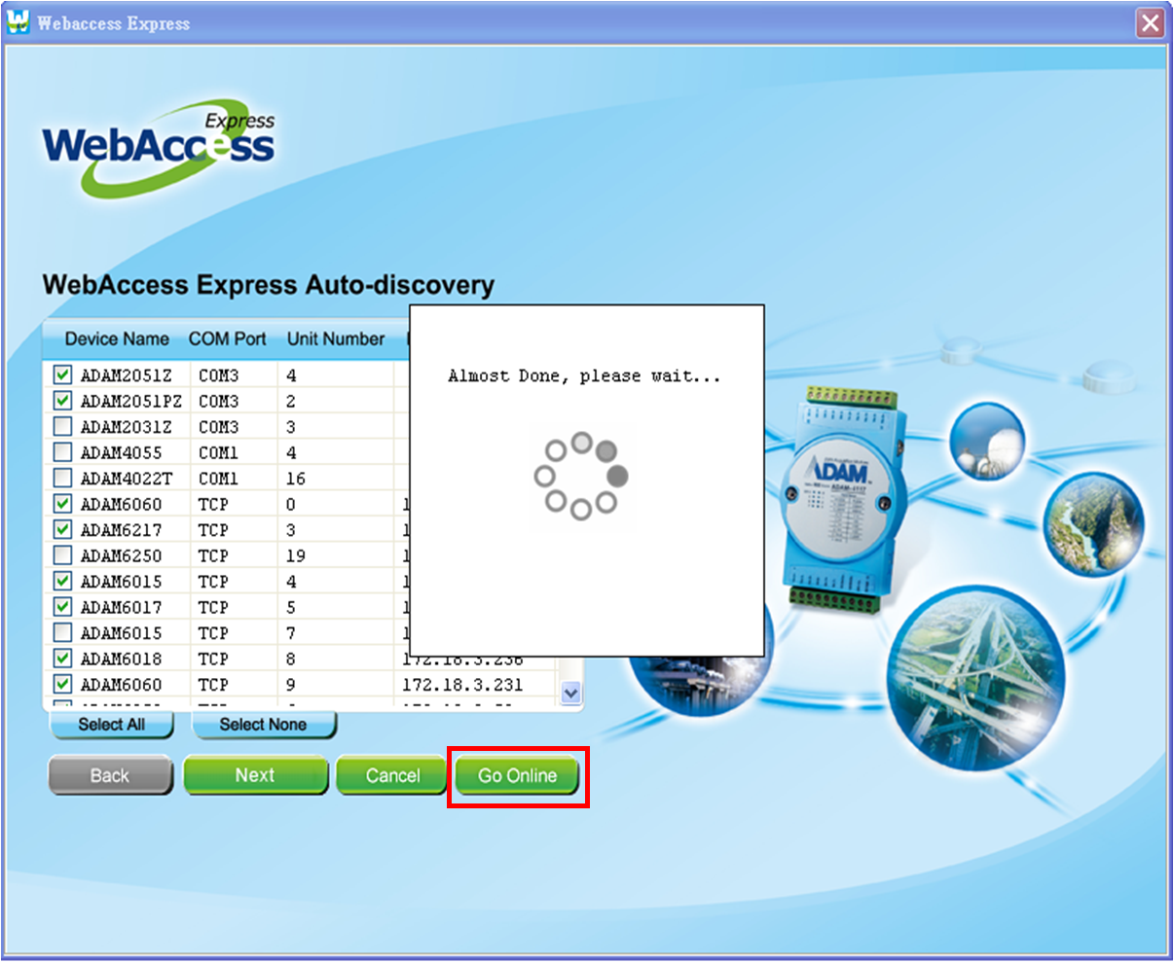Cancel the auto-discovery wizard
Screen dimensions: 1174x963
coord(392,775)
